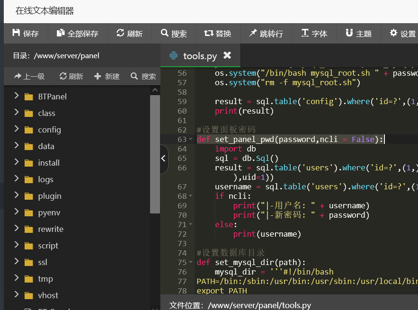Open the Replace (替换) tool
The width and height of the screenshot is (418, 310).
pos(217,34)
